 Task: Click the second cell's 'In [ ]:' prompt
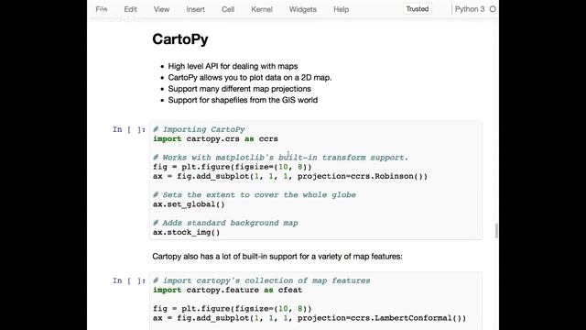[x=129, y=280]
